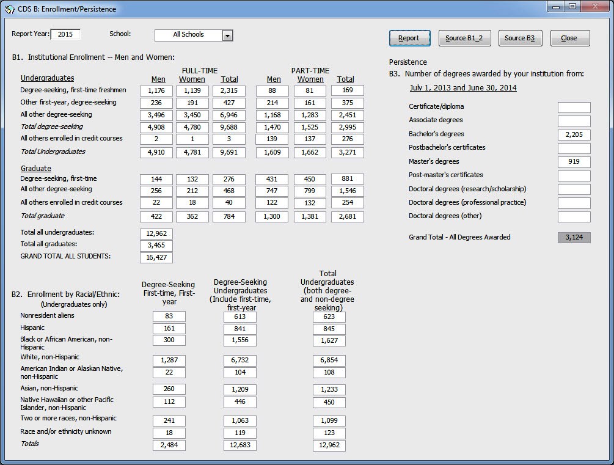Screen dimensions: 614x465
Task: Click the Bachelor's degrees field 2,205
Action: 574,135
